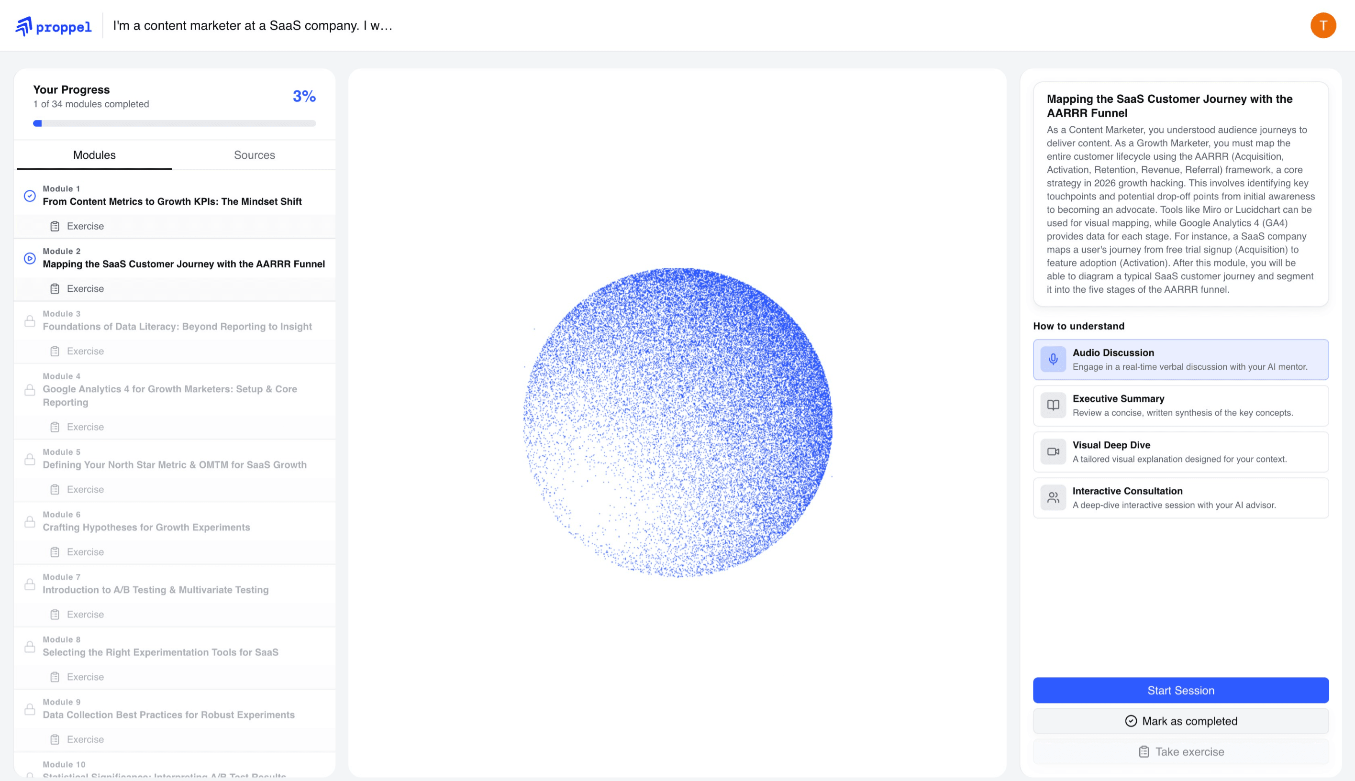Switch to the Modules tab
This screenshot has height=781, width=1355.
tap(93, 155)
